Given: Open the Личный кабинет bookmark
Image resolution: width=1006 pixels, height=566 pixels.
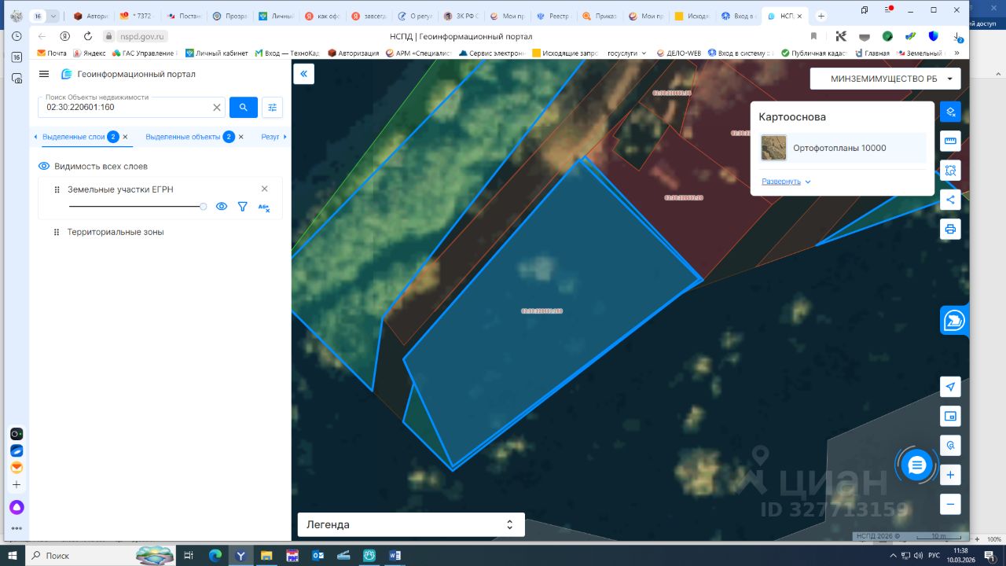Looking at the screenshot, I should click(217, 53).
